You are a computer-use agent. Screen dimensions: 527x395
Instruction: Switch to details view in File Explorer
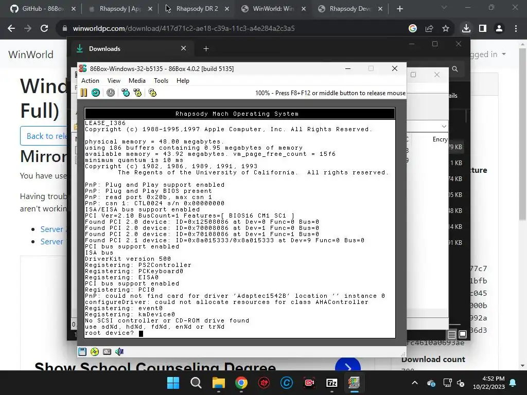point(452,334)
